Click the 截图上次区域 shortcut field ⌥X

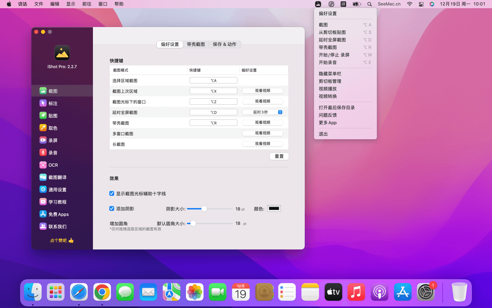coord(214,91)
